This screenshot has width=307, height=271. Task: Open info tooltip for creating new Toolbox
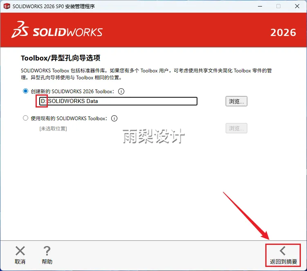121,92
